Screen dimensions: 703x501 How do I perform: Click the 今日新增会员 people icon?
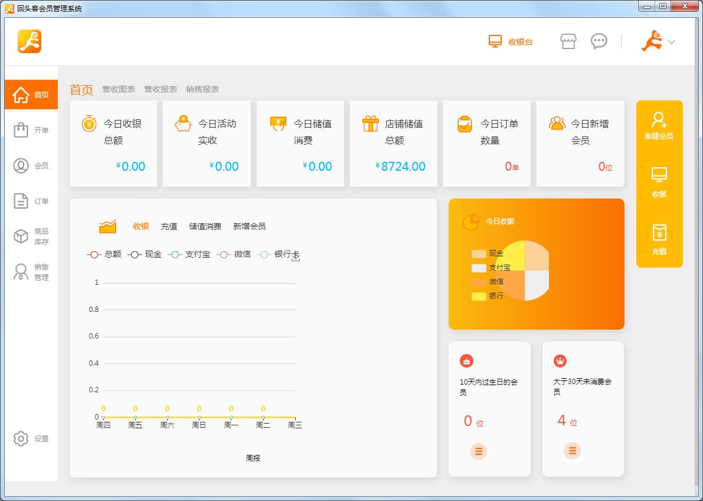tap(557, 123)
